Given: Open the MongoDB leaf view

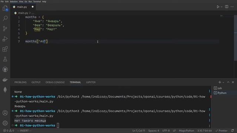Looking at the screenshot, I should (5, 90).
